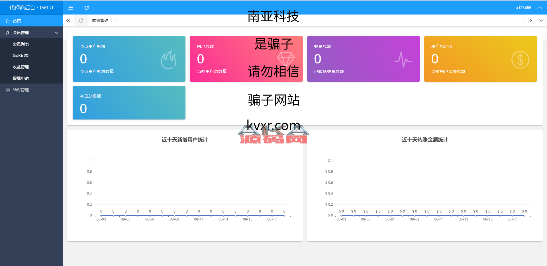Open 首页 in the sidebar
Viewport: 547px width, 266px height.
[x=17, y=21]
